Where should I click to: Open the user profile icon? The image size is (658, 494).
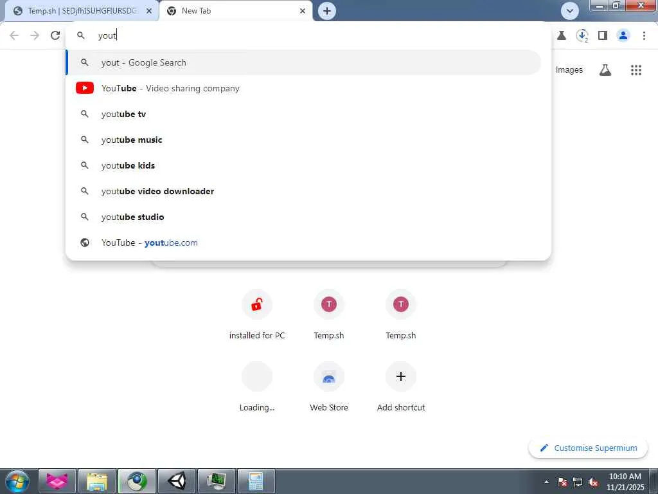(x=623, y=35)
